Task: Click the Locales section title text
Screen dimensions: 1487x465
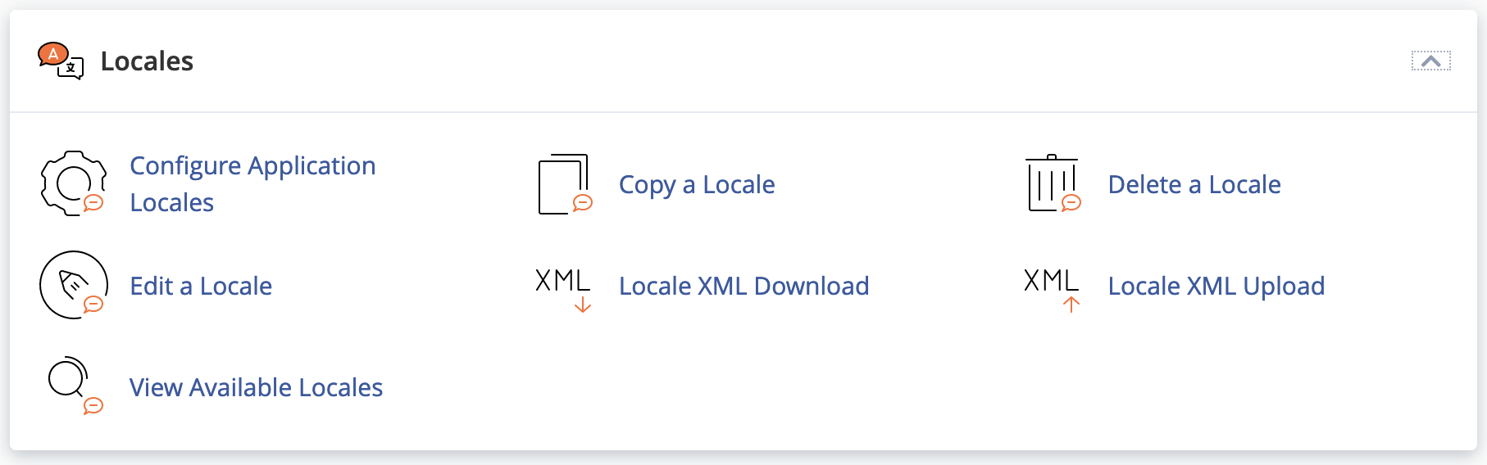Action: tap(147, 61)
